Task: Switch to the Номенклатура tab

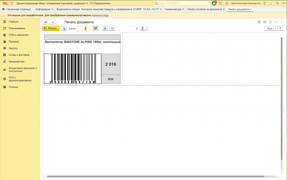Action: pyautogui.click(x=173, y=9)
